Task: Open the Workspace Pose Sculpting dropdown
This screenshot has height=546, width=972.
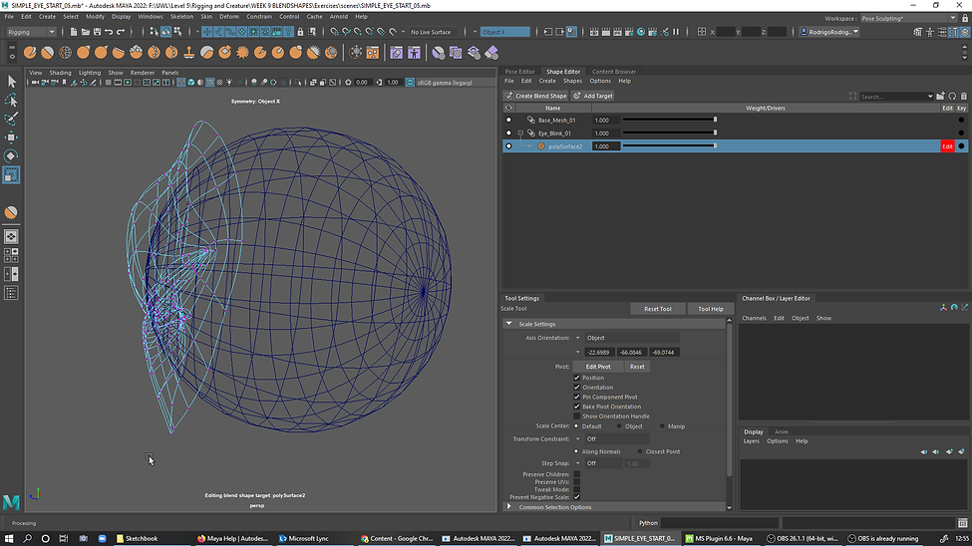Action: click(x=908, y=19)
